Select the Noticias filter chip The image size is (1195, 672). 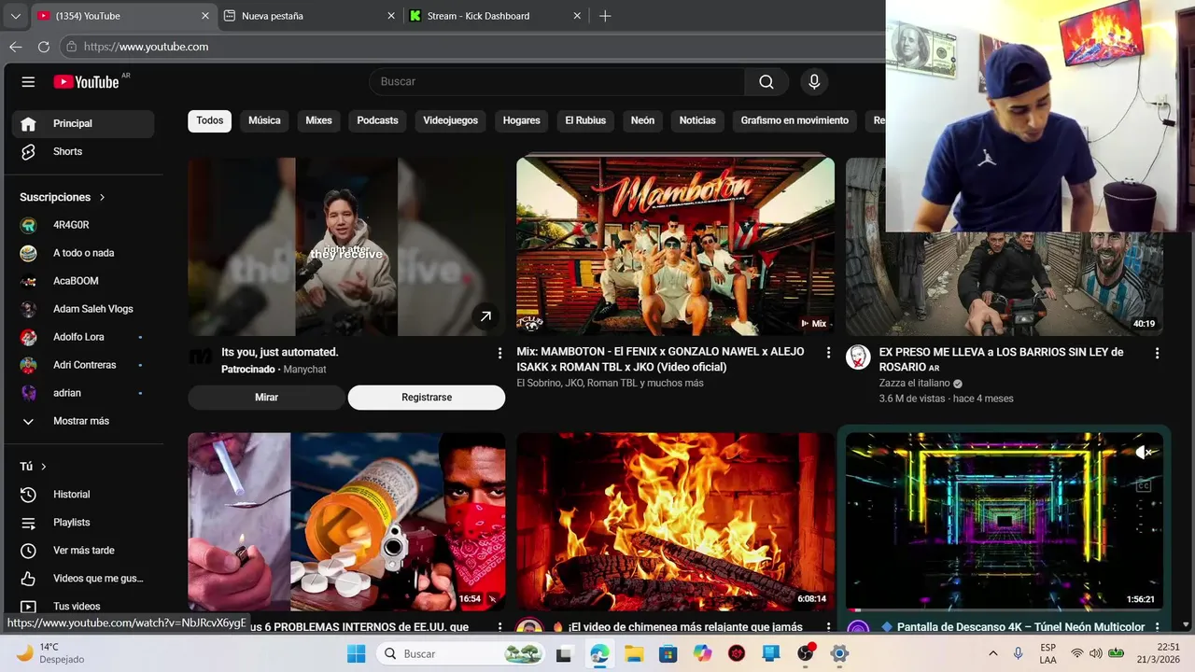click(697, 120)
